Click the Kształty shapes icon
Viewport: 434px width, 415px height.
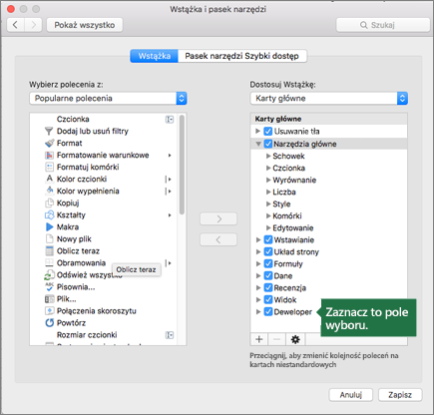pos(49,214)
